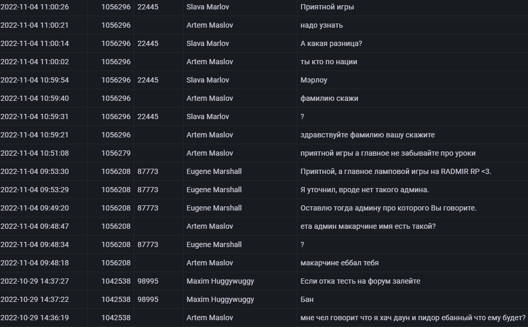Screen dimensions: 528x327
Task: Click message 'Если отка тесть на форум залейте'
Action: (x=360, y=281)
